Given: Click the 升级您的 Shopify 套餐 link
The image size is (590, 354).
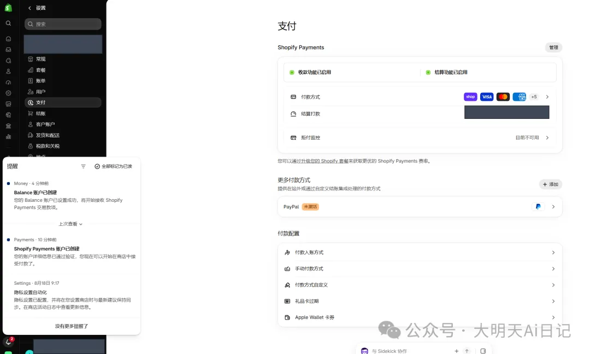Looking at the screenshot, I should [324, 161].
